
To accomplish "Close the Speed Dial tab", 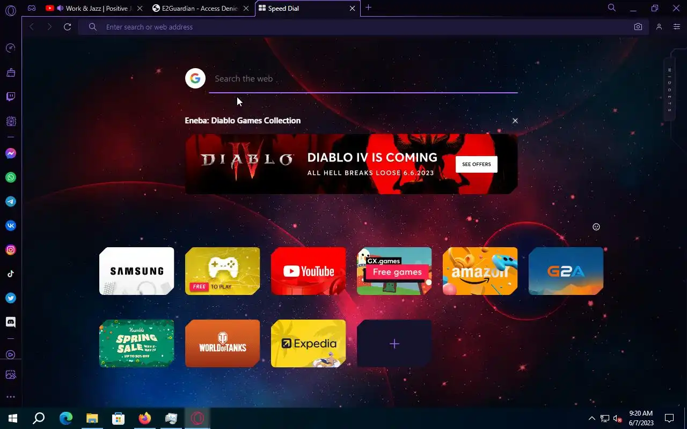I will click(353, 9).
